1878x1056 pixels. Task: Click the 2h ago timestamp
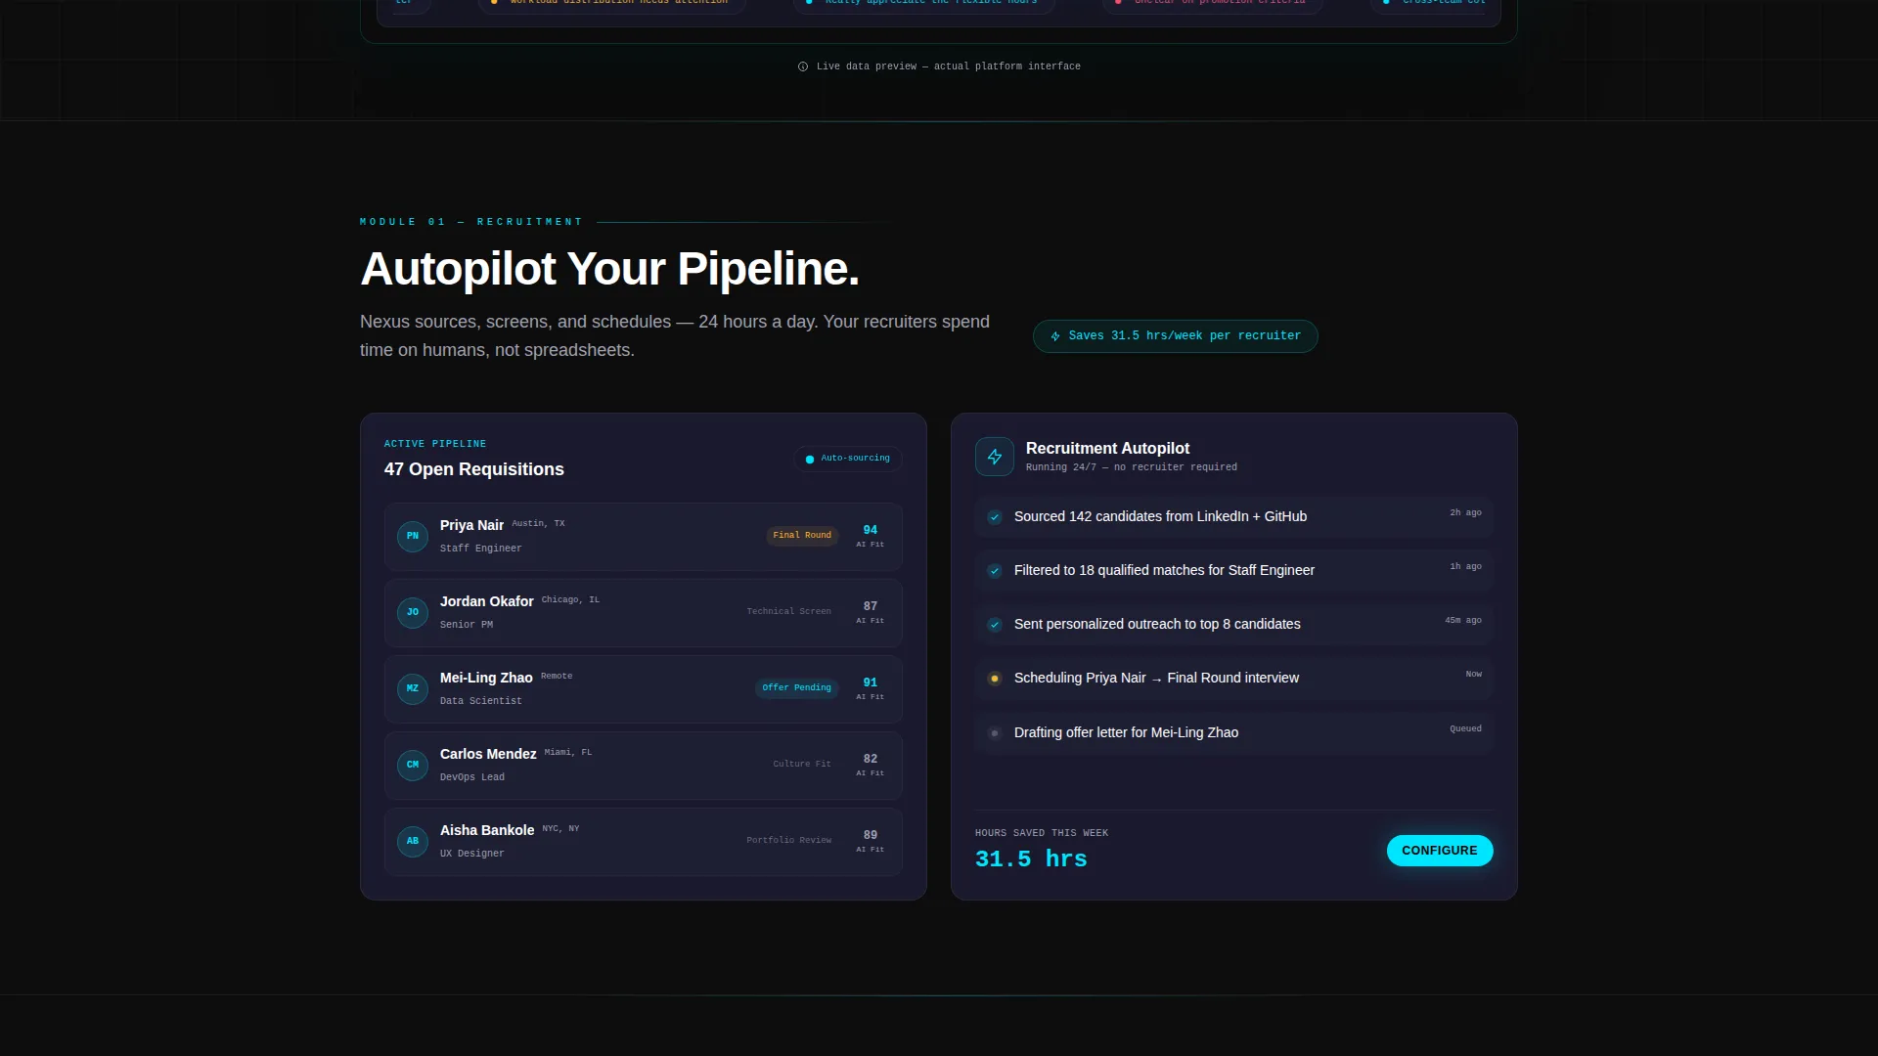tap(1465, 512)
